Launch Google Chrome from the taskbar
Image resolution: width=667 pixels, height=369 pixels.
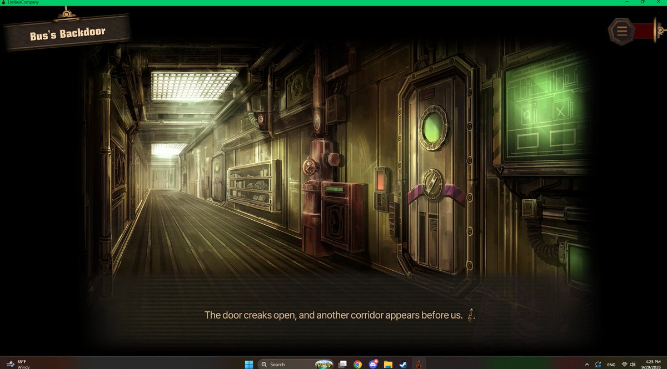click(x=358, y=364)
